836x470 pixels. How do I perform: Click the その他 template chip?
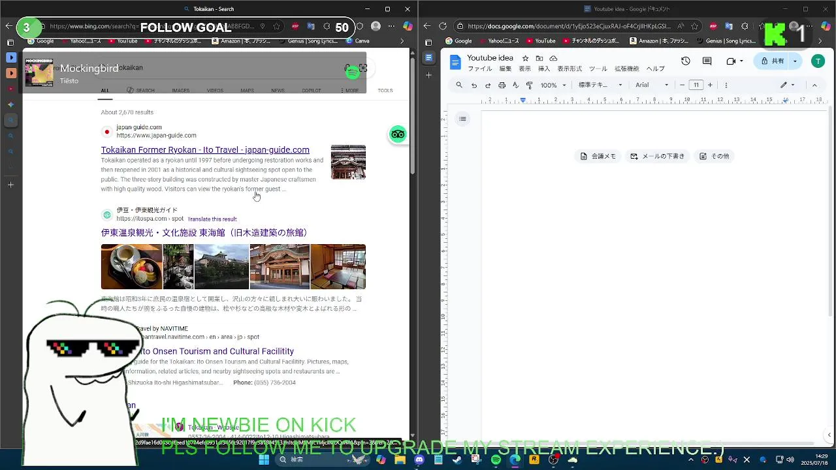pyautogui.click(x=714, y=156)
